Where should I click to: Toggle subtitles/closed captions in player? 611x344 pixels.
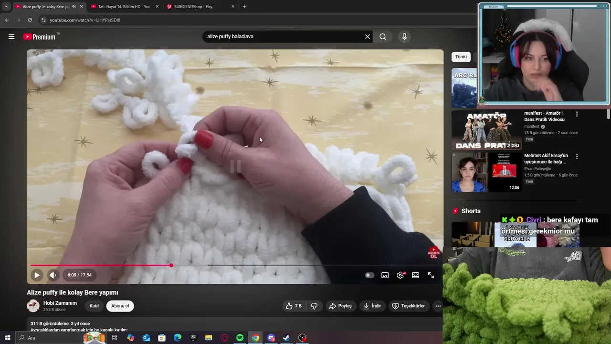pyautogui.click(x=385, y=275)
